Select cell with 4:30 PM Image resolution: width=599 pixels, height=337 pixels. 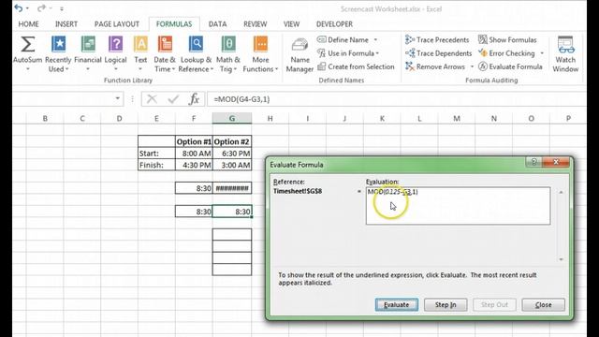click(x=194, y=165)
